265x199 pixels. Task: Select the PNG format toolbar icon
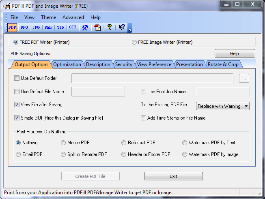[24, 27]
